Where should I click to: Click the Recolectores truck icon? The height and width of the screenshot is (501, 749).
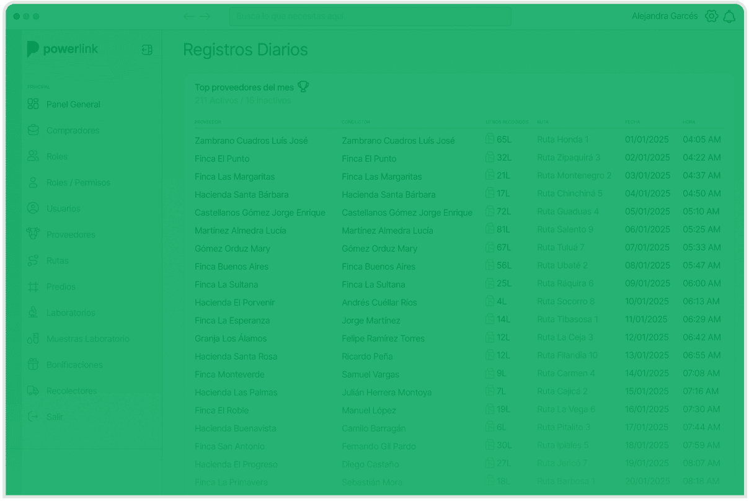click(33, 391)
